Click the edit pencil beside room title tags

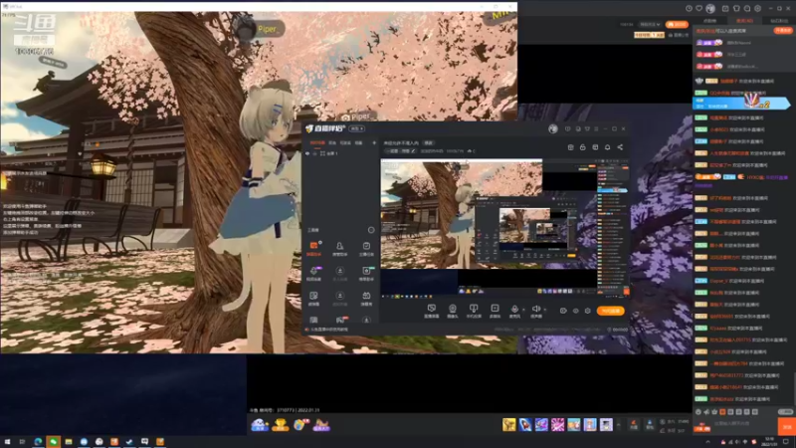click(x=413, y=151)
